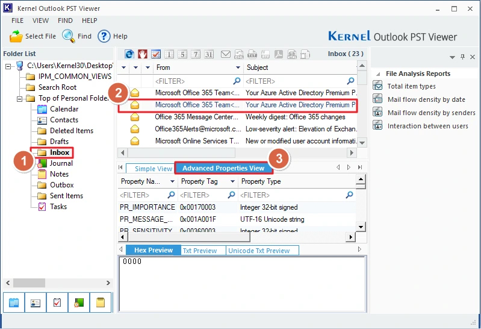
Task: Open Total item types report
Action: 411,86
